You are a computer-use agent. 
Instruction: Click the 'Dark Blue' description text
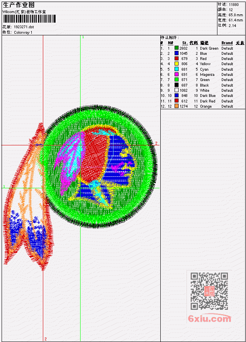[208, 96]
